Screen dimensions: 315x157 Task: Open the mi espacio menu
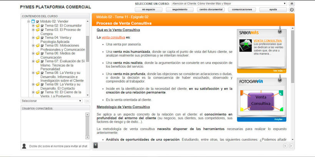point(148,10)
